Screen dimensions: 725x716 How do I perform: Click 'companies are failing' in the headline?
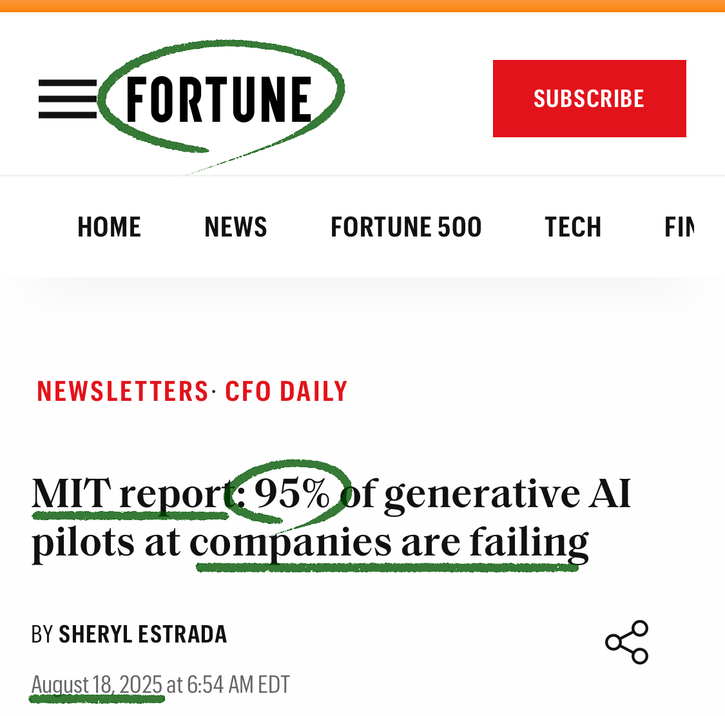(389, 543)
